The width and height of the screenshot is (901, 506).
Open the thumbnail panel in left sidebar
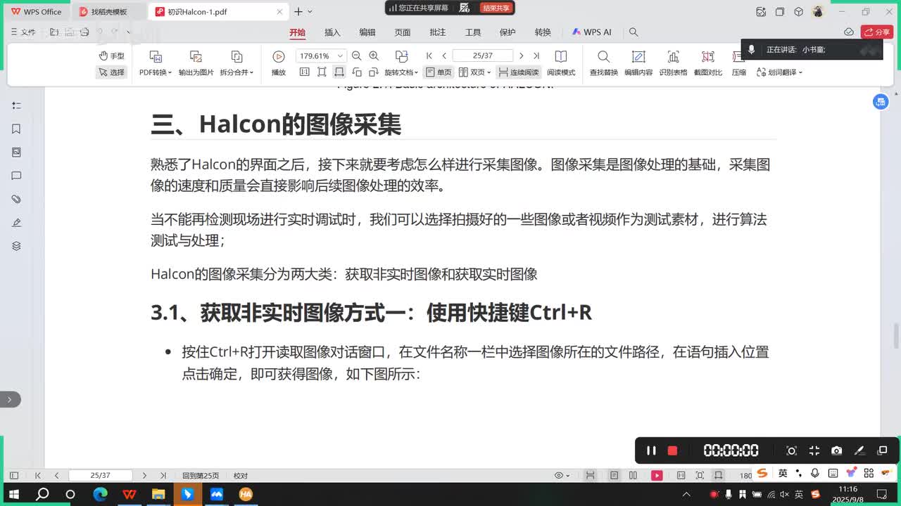(x=16, y=153)
